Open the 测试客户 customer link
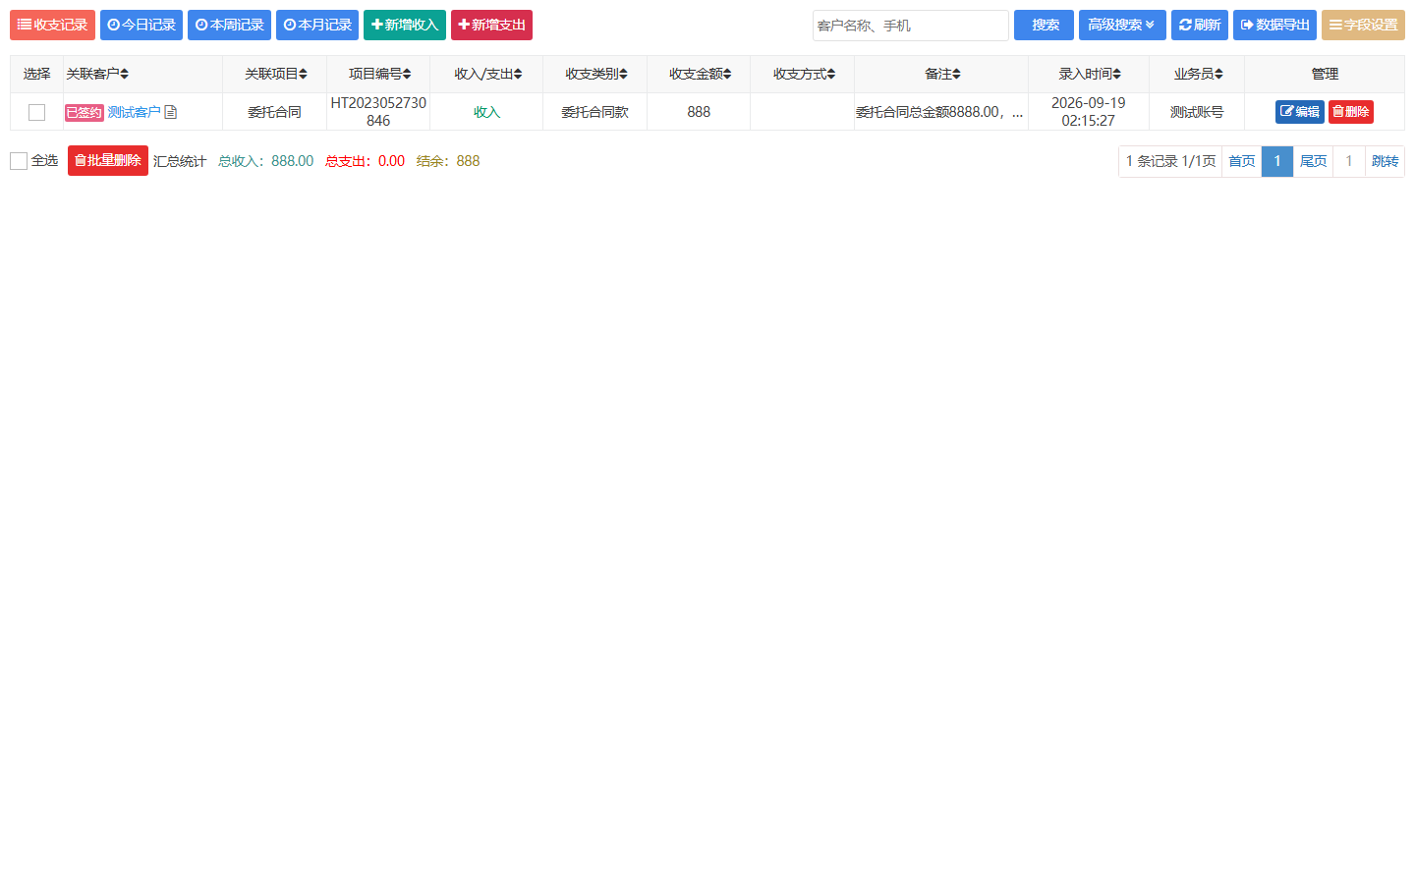 click(x=134, y=112)
